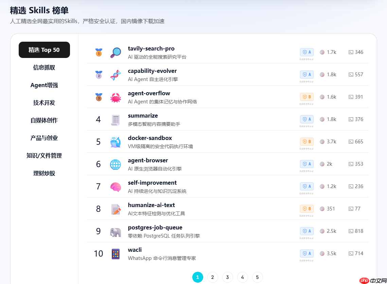
Task: Open the 自媒体创作 category
Action: (44, 120)
